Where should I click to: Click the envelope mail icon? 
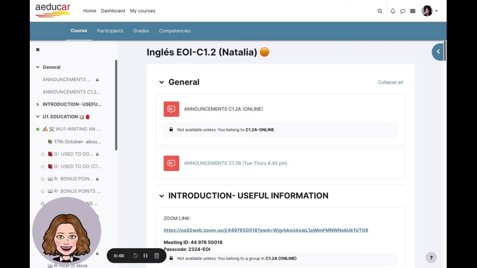(413, 11)
